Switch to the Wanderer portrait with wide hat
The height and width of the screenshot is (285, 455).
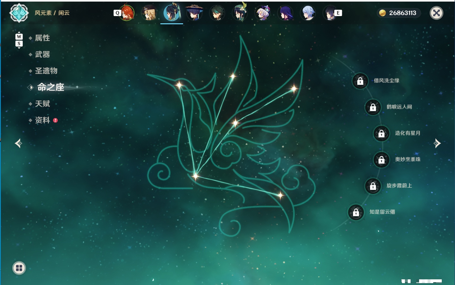(194, 13)
